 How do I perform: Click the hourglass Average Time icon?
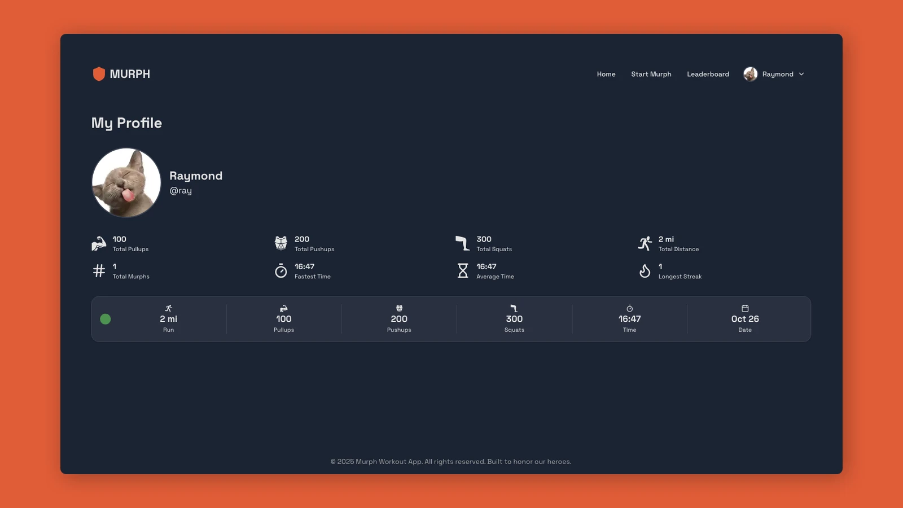click(463, 271)
